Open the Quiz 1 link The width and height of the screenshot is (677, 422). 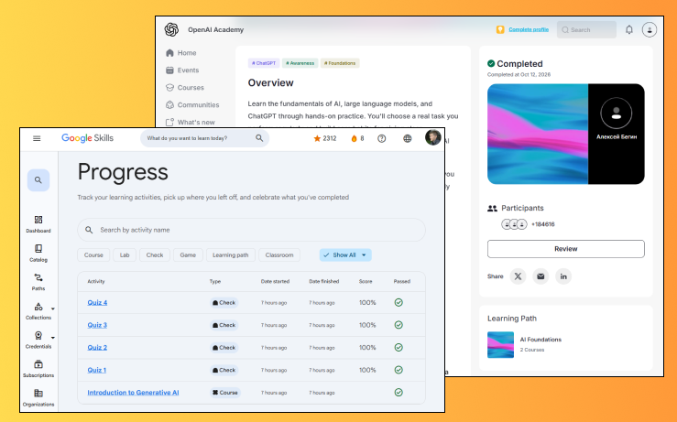(97, 370)
